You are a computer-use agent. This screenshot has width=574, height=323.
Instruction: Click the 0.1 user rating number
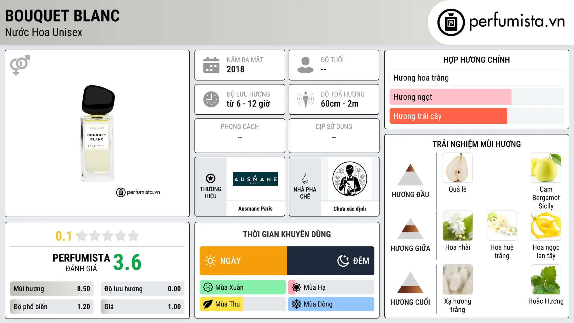click(x=64, y=236)
